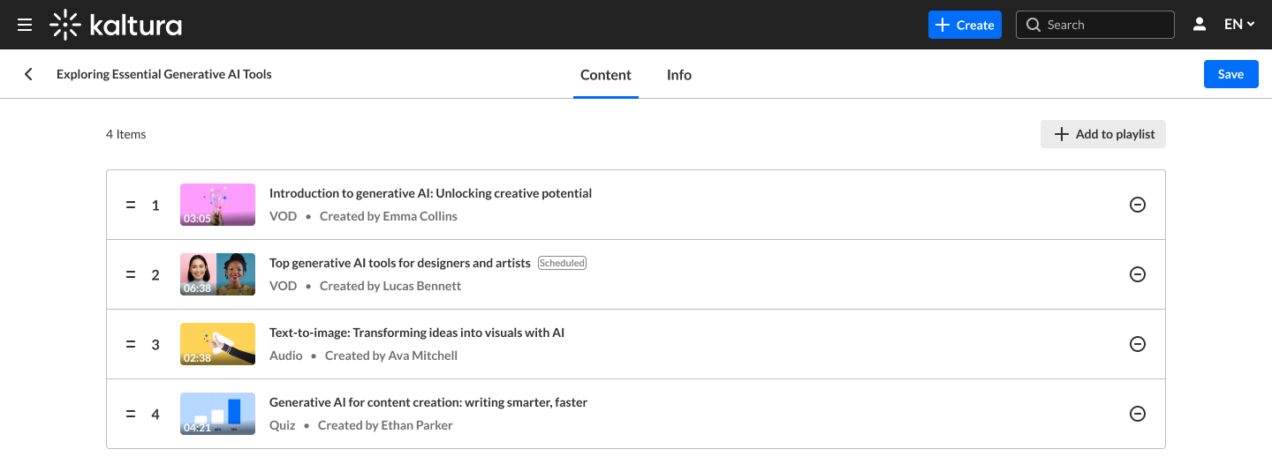Select the Content tab

(x=605, y=75)
